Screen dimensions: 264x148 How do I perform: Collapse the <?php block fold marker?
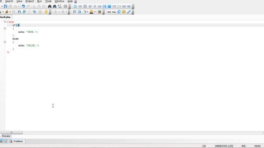pos(5,22)
